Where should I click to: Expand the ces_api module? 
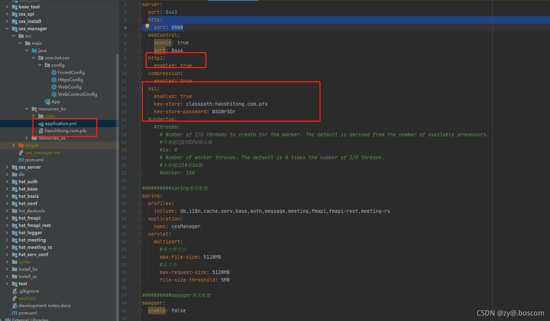tap(7, 14)
